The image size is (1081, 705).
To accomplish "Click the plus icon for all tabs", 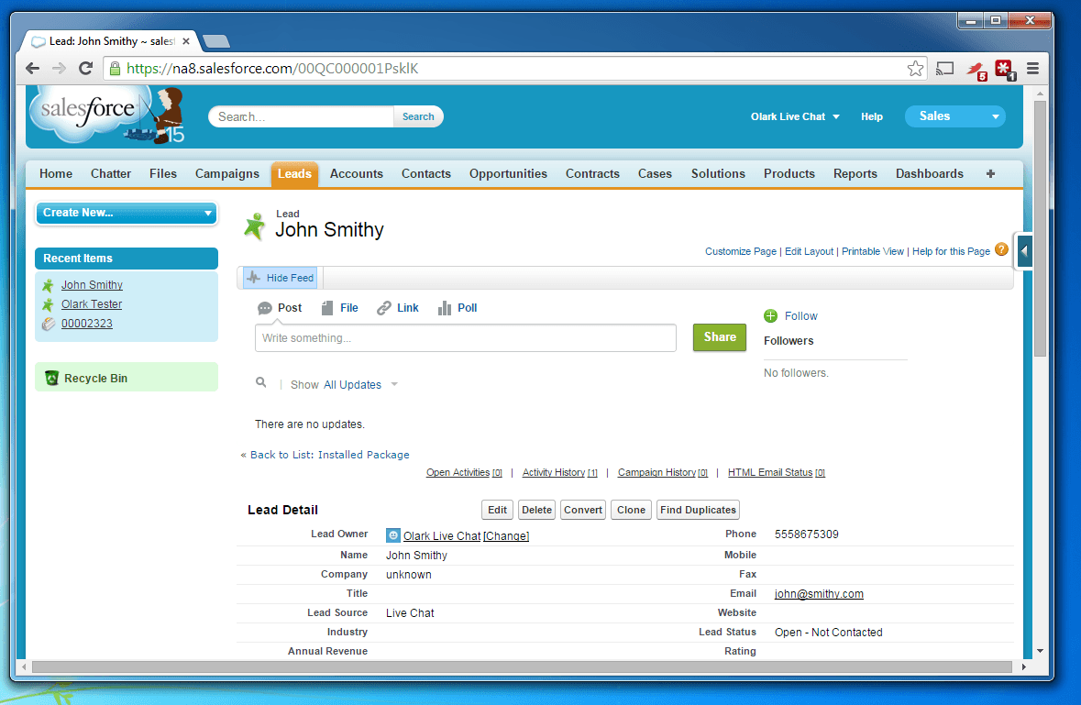I will click(x=990, y=173).
